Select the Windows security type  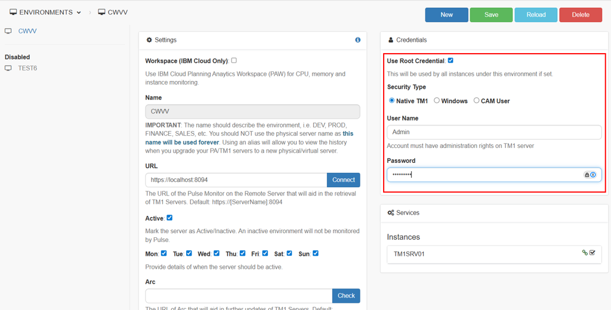click(x=437, y=101)
